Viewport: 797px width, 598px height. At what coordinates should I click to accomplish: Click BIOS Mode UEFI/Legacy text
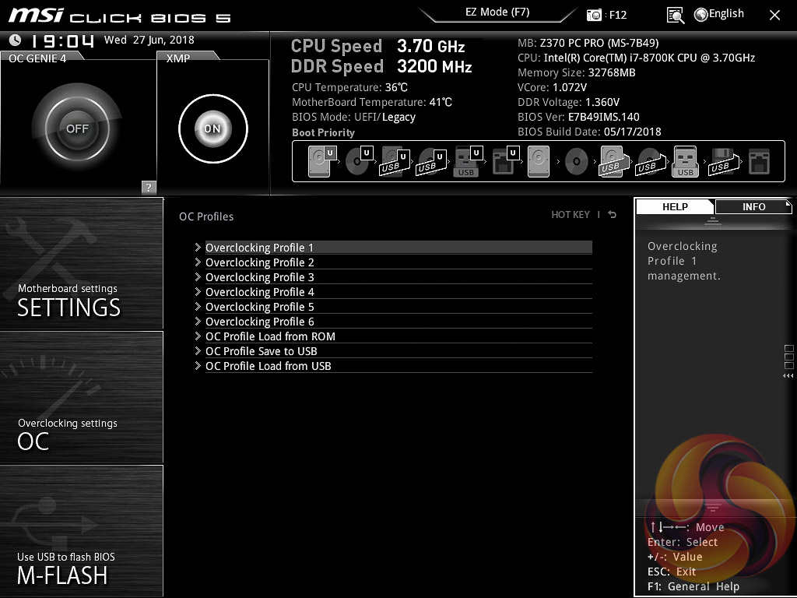point(354,117)
